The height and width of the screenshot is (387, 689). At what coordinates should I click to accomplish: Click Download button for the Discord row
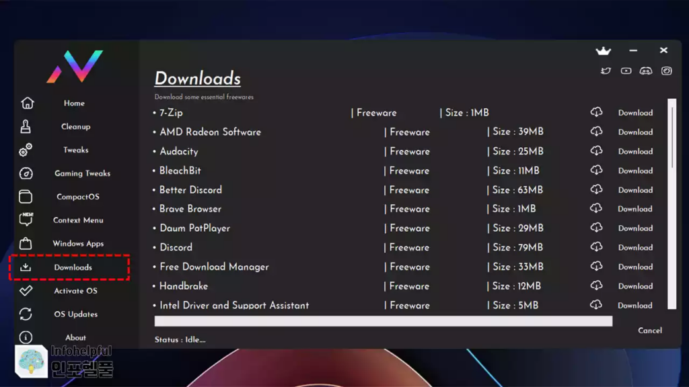click(x=635, y=247)
